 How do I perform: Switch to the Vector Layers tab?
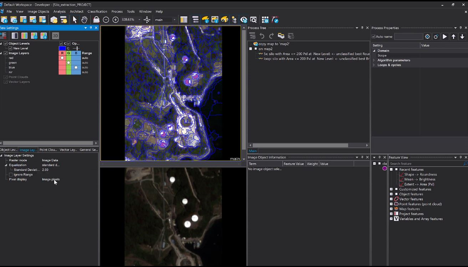(x=68, y=150)
